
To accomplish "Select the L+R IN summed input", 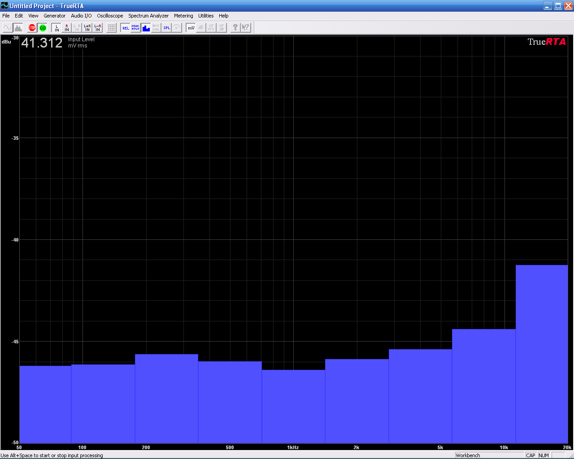I will 87,28.
